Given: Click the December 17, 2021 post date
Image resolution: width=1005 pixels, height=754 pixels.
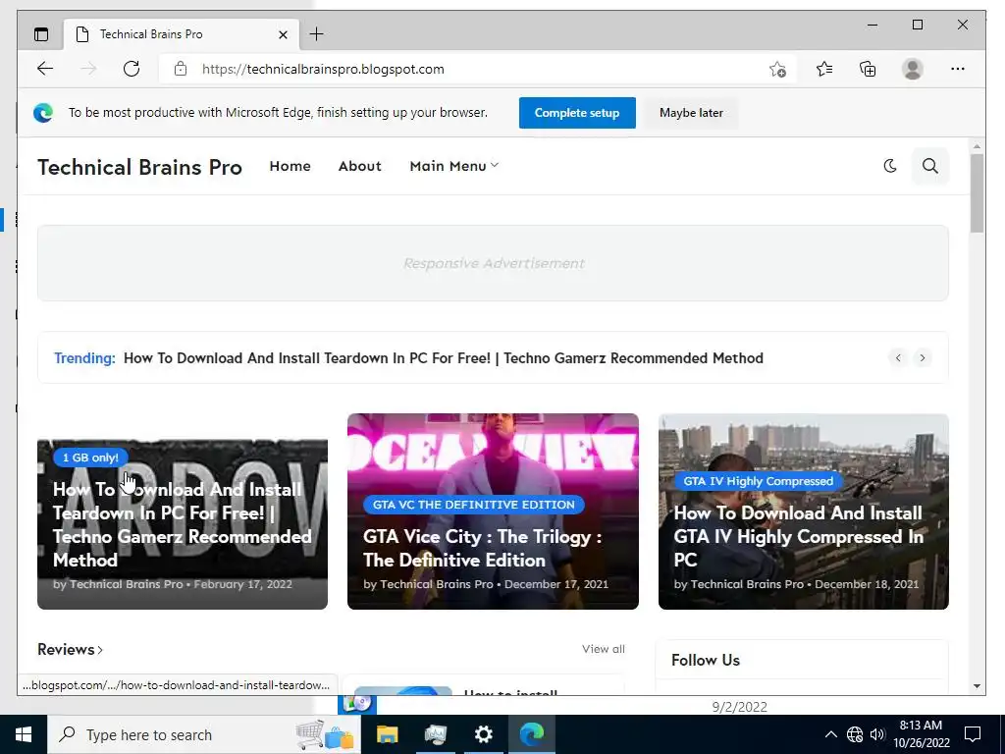Looking at the screenshot, I should point(556,585).
